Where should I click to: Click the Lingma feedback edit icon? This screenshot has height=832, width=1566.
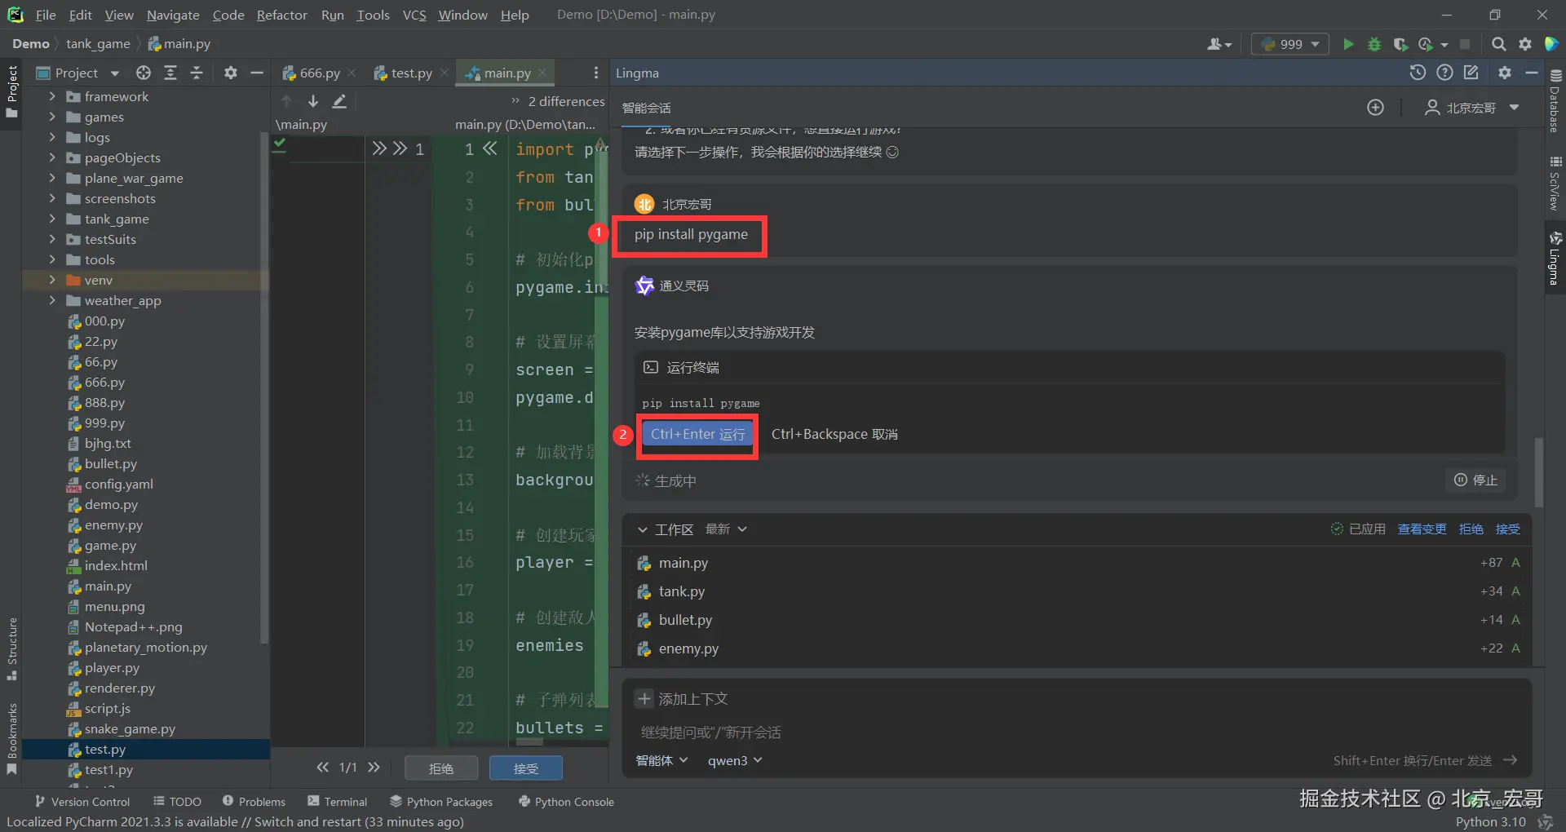1471,73
